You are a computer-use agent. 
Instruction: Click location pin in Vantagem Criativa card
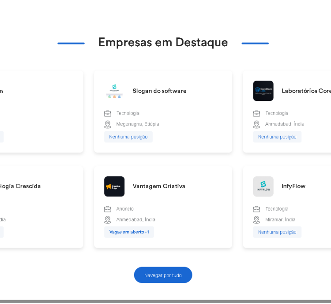click(108, 219)
